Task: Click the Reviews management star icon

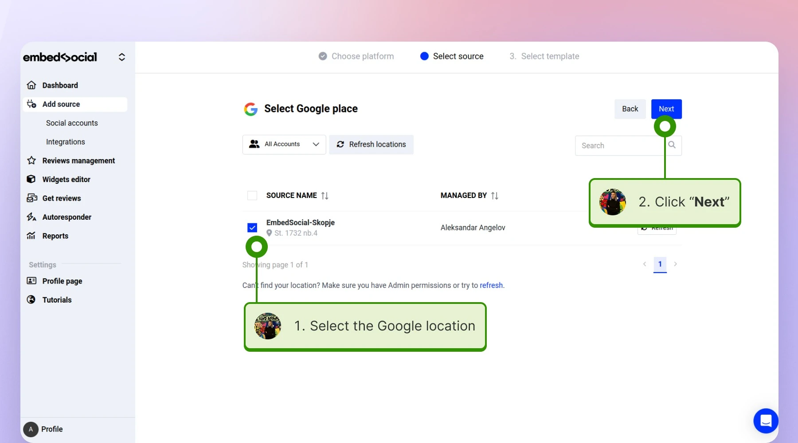Action: click(x=31, y=160)
